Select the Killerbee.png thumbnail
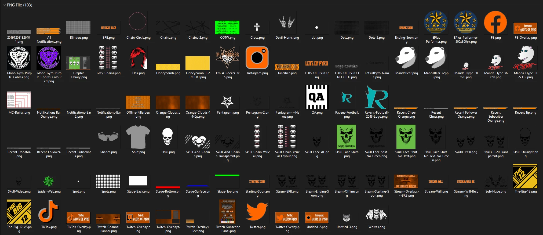 [287, 67]
